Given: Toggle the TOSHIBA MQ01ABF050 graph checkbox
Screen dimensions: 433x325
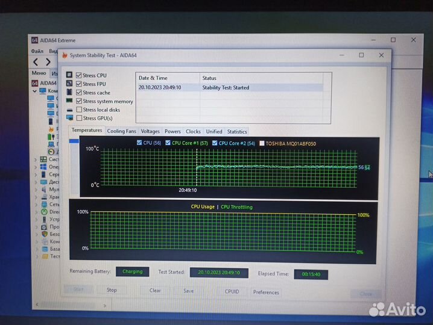Looking at the screenshot, I should [261, 143].
